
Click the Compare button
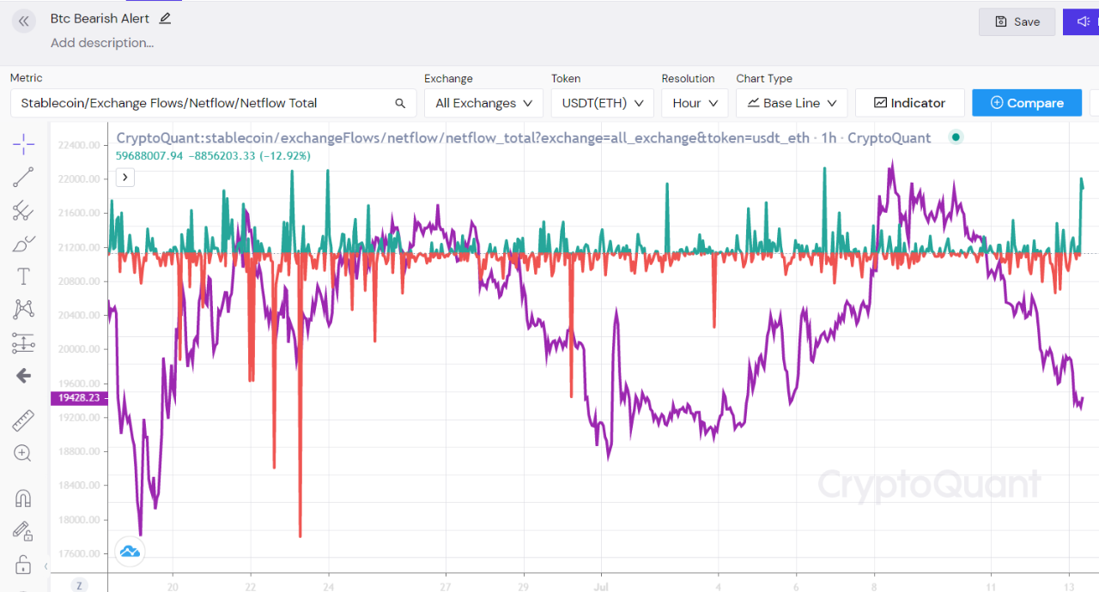(1027, 103)
